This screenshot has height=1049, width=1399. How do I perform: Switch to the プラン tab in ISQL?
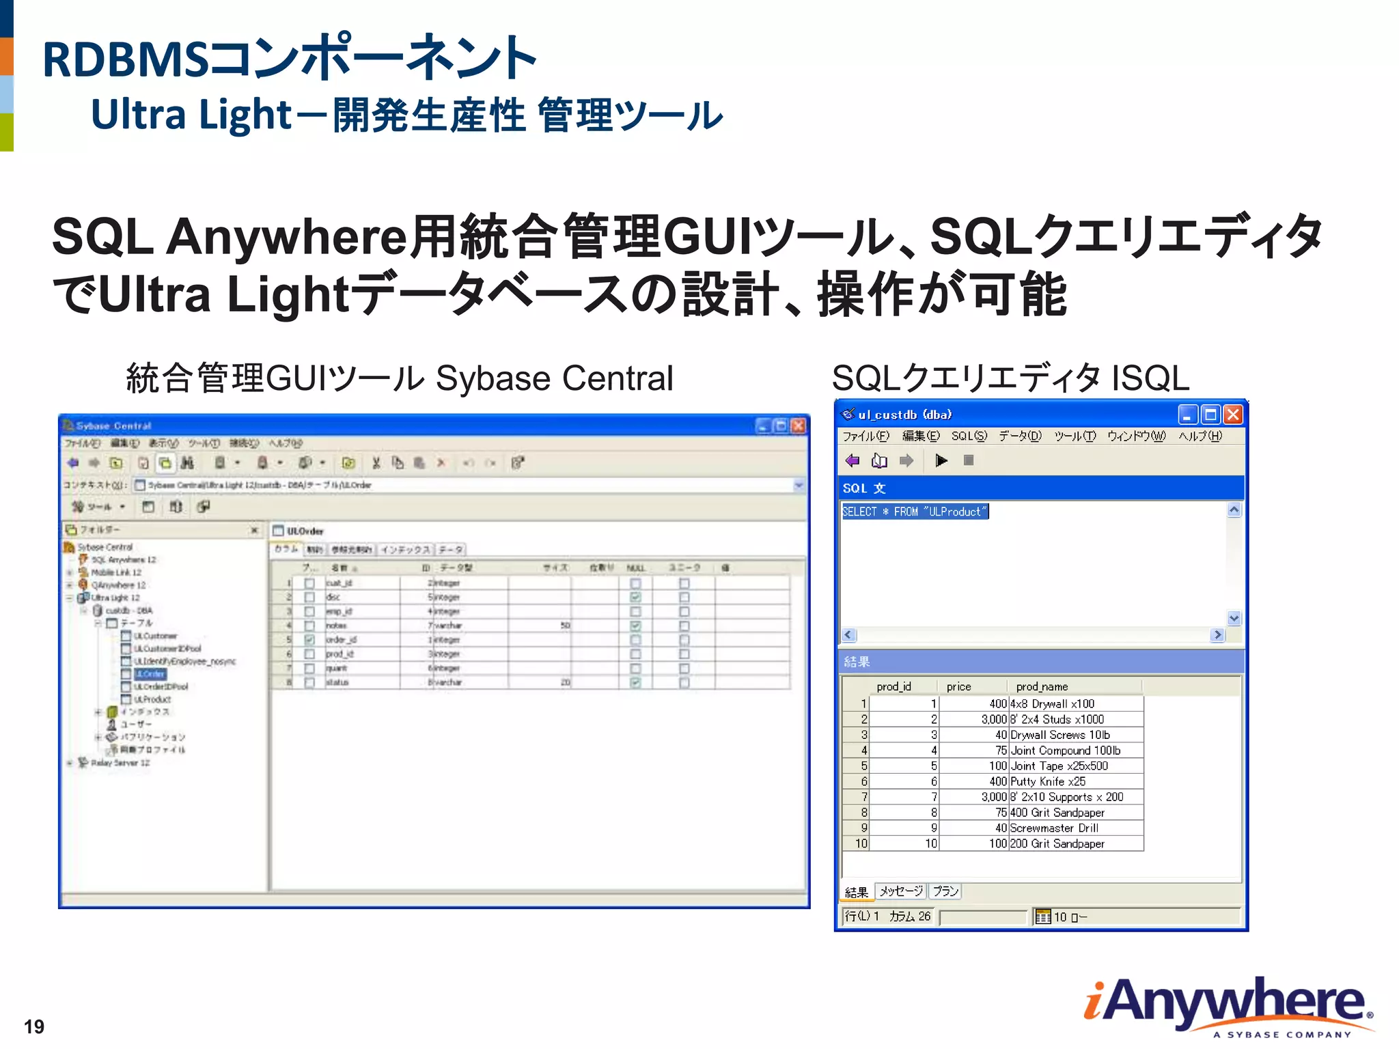(945, 891)
